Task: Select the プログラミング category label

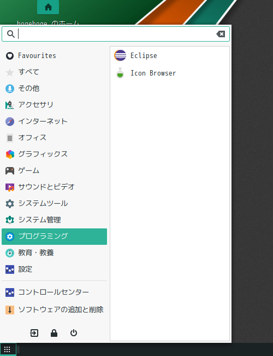Action: pyautogui.click(x=43, y=237)
